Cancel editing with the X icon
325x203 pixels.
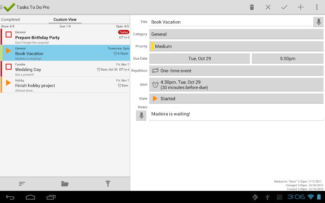(x=268, y=7)
